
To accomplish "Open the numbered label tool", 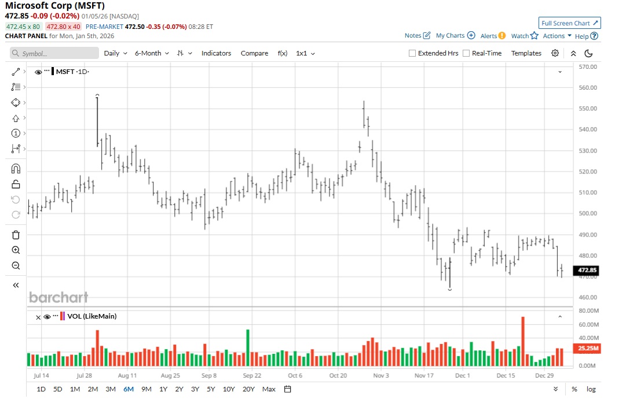I will [16, 134].
